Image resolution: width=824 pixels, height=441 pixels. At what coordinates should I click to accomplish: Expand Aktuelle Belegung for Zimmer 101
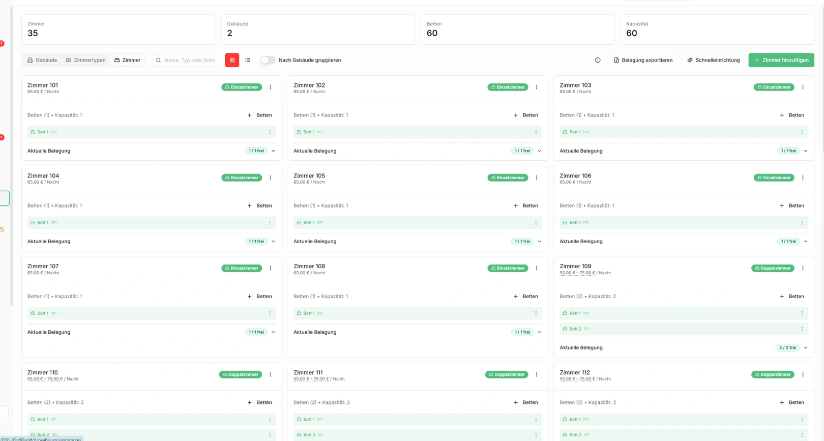pyautogui.click(x=273, y=151)
